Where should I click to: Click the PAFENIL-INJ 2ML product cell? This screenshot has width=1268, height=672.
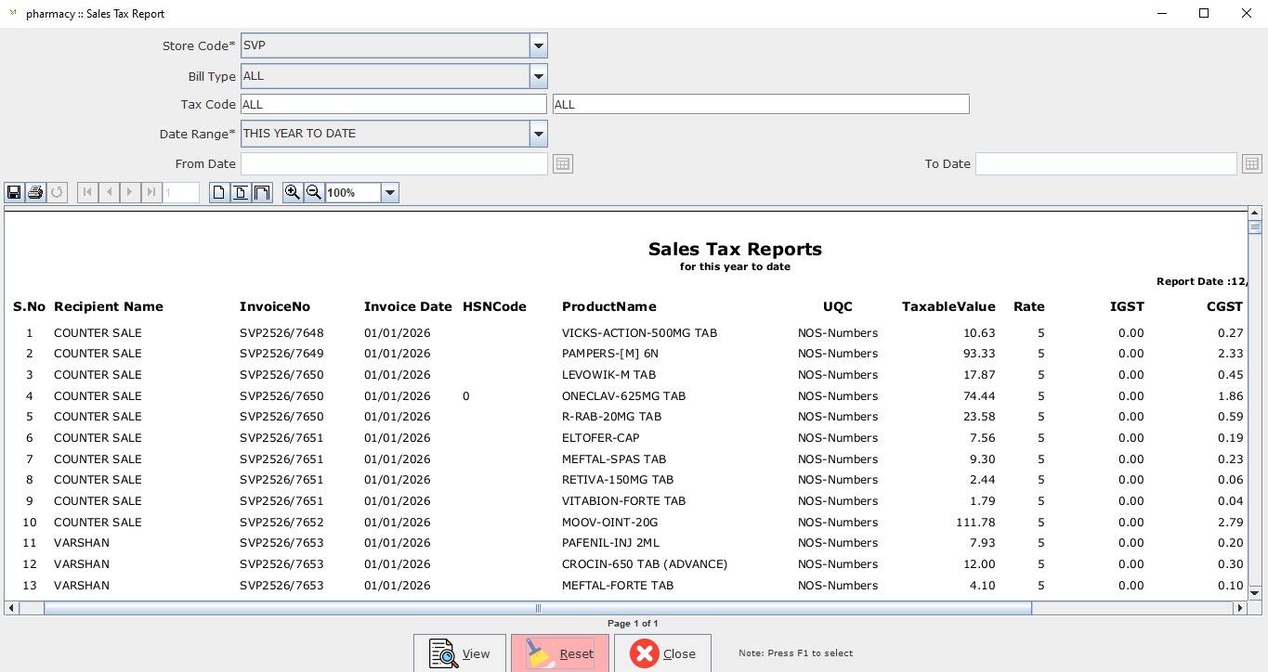[610, 543]
